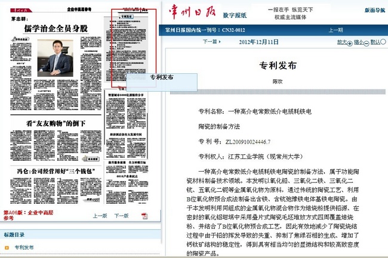Open 专利发布 in the title directory
Image resolution: width=388 pixels, height=258 pixels.
click(x=24, y=247)
